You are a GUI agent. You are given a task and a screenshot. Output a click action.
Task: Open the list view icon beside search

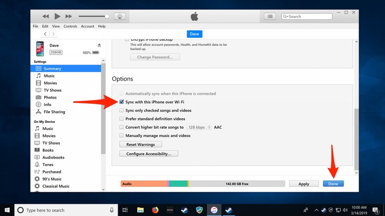click(270, 17)
